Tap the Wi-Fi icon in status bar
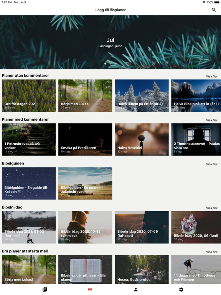221x295 pixels. [204, 2]
